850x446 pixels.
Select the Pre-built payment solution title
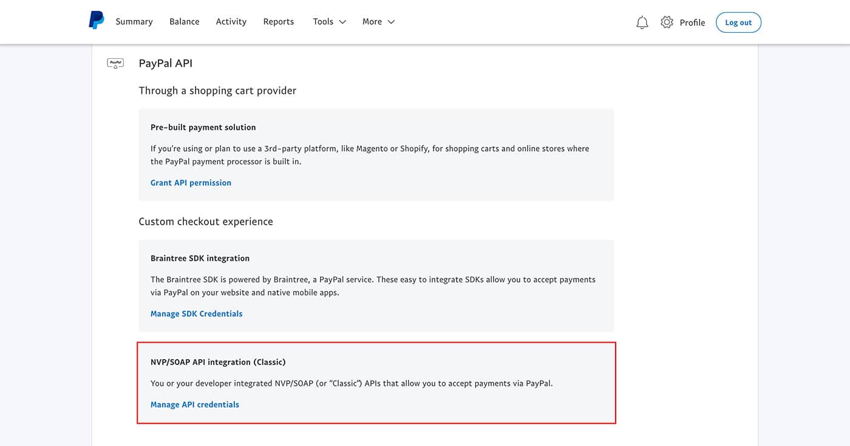(x=203, y=127)
